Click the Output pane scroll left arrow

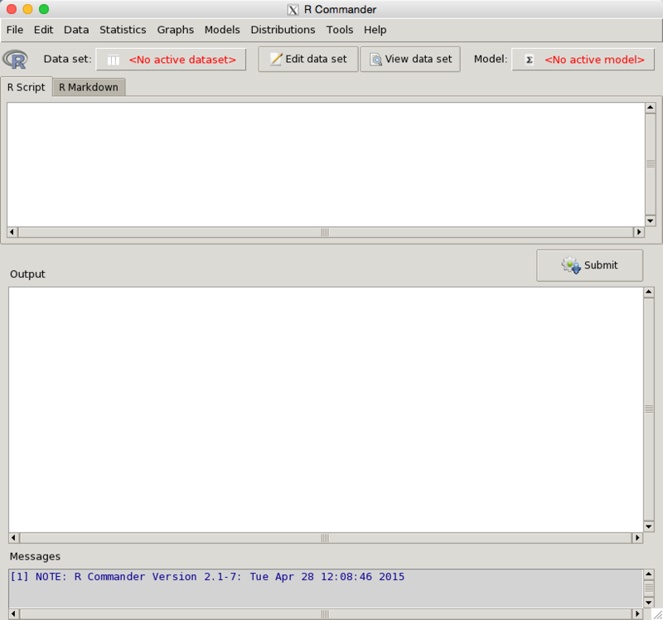pos(13,538)
